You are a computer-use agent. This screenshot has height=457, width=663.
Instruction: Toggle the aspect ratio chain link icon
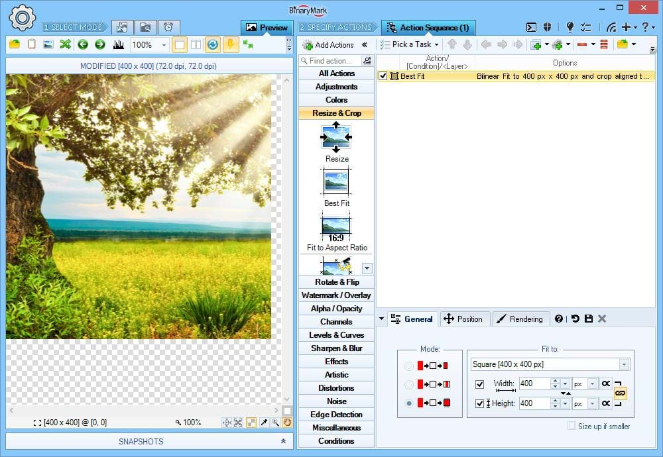point(620,393)
